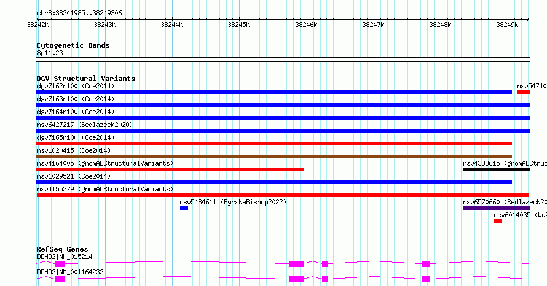Open the nsv5484611 (ByrskaBishop2022) label

pyautogui.click(x=233, y=202)
